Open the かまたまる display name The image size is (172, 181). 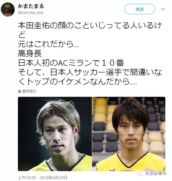(x=31, y=6)
